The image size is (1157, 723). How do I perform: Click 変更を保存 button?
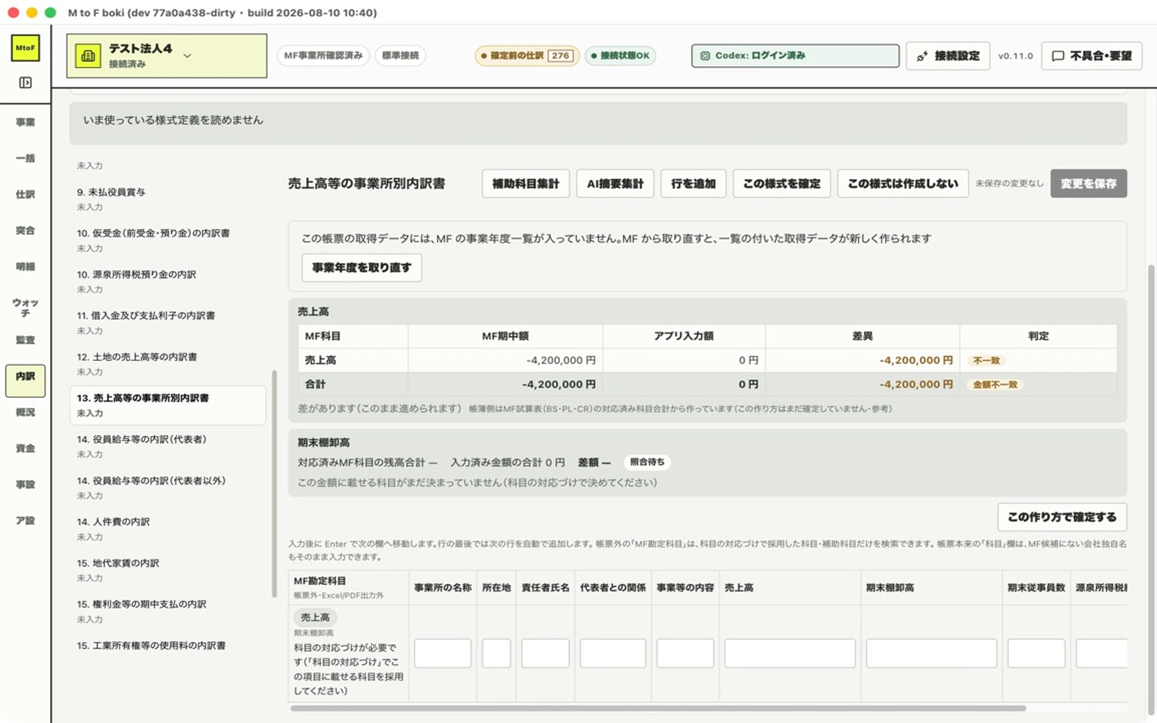[1088, 183]
